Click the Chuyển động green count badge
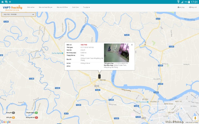Screen dimensions: 199x124 click(x=36, y=113)
